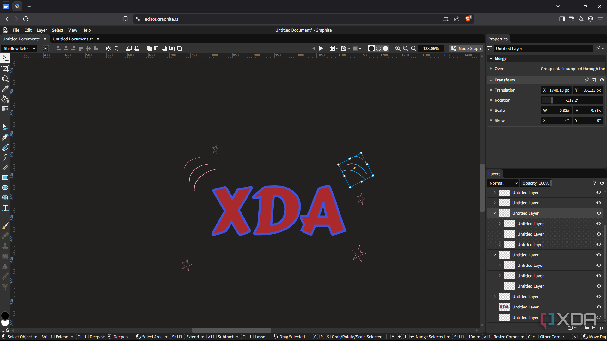
Task: Collapse the Transform section header
Action: tap(491, 80)
